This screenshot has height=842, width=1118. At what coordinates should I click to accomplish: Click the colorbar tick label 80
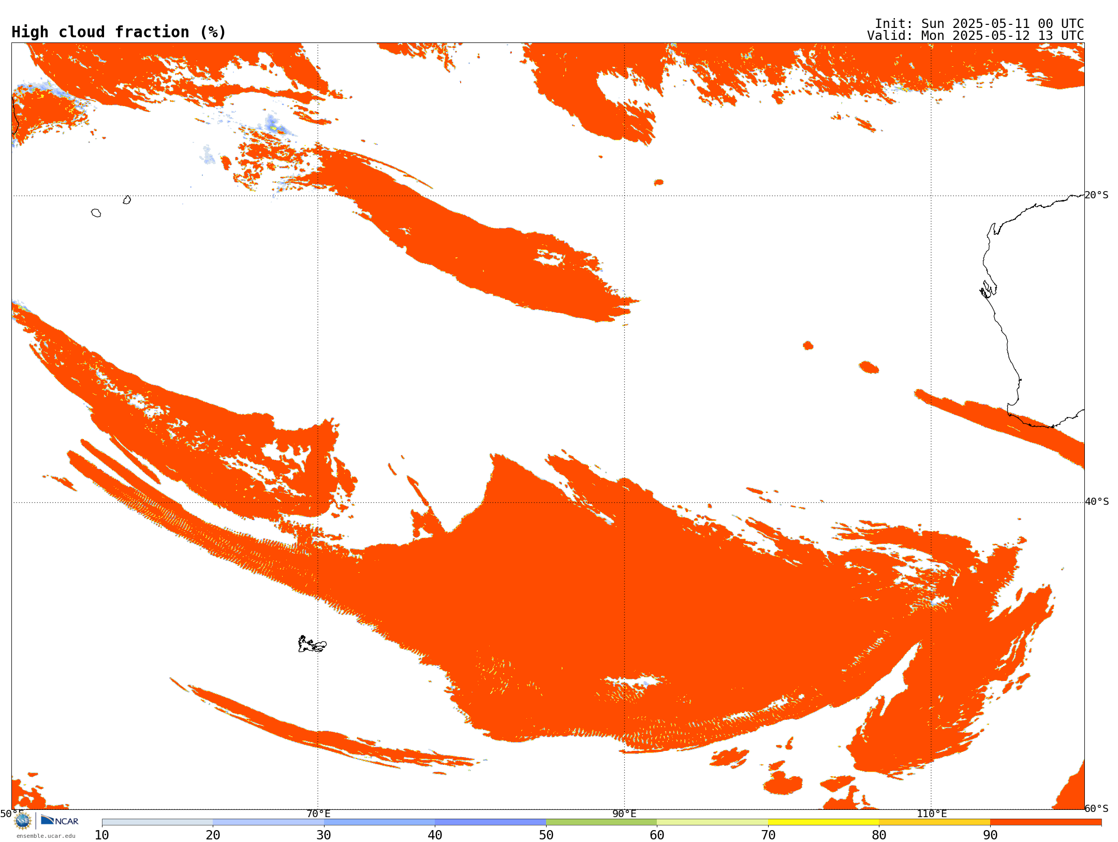click(879, 835)
